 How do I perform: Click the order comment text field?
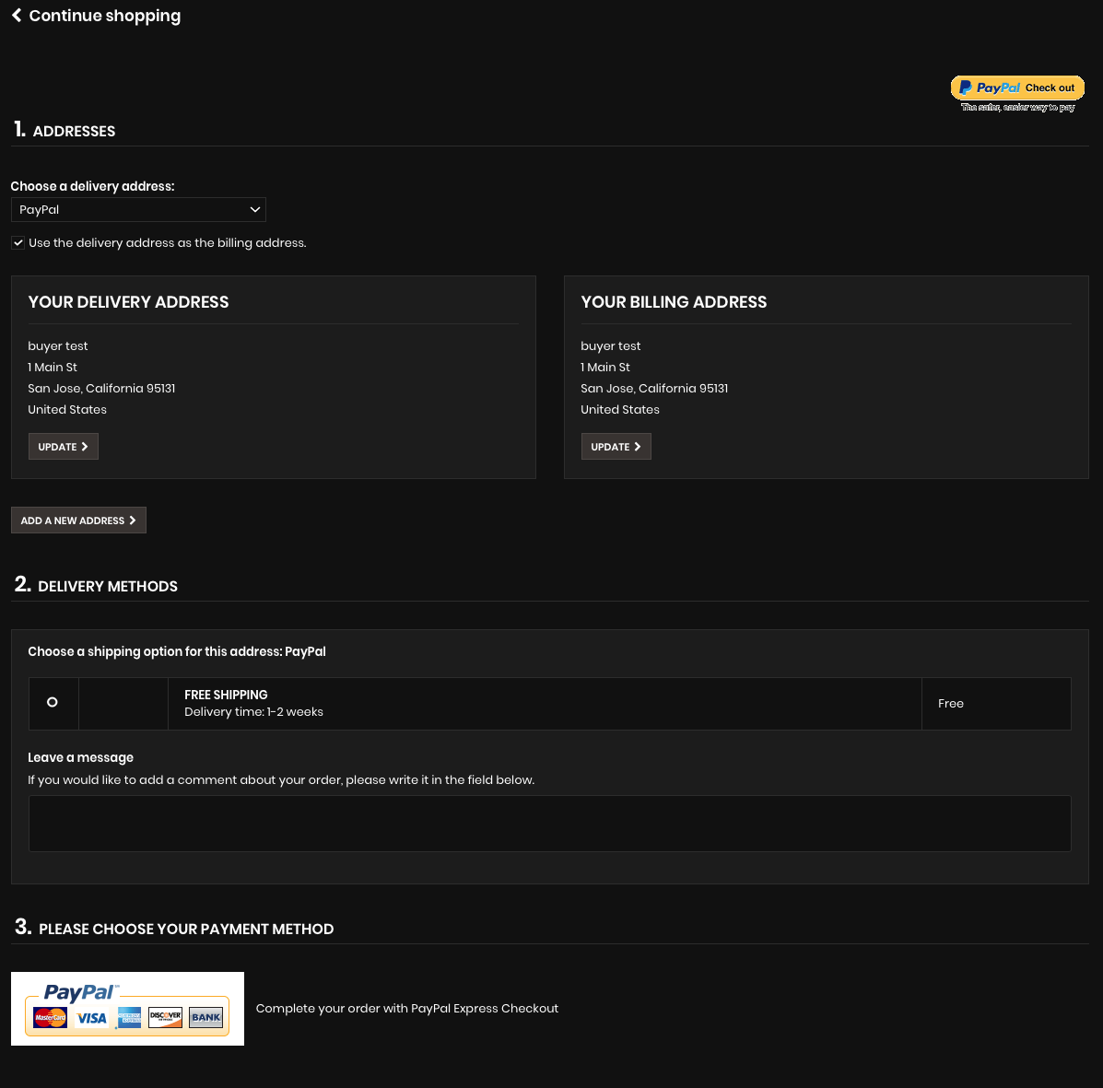coord(549,824)
